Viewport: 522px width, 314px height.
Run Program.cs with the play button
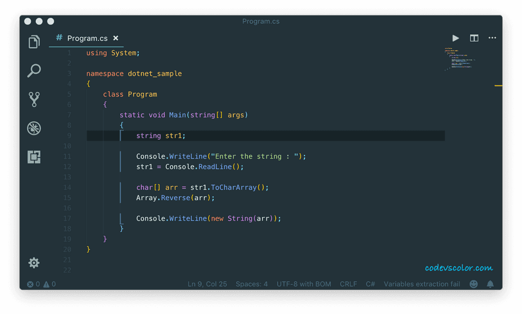click(455, 38)
